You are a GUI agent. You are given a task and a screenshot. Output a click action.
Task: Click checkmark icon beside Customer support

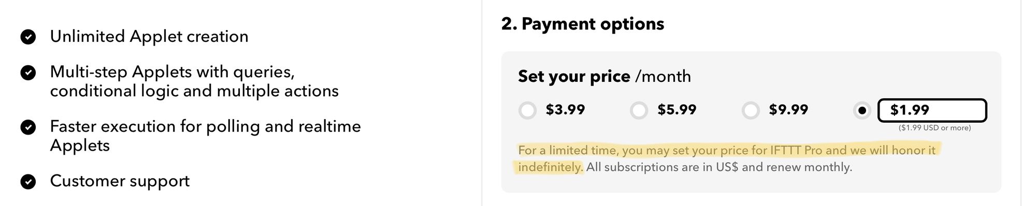click(x=28, y=182)
